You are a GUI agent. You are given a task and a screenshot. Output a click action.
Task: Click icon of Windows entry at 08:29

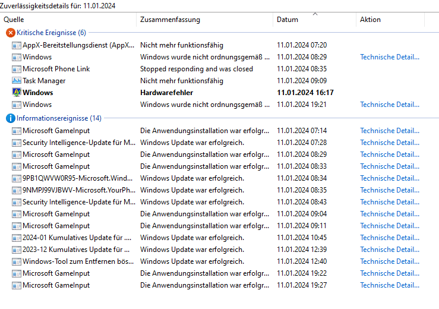point(17,57)
